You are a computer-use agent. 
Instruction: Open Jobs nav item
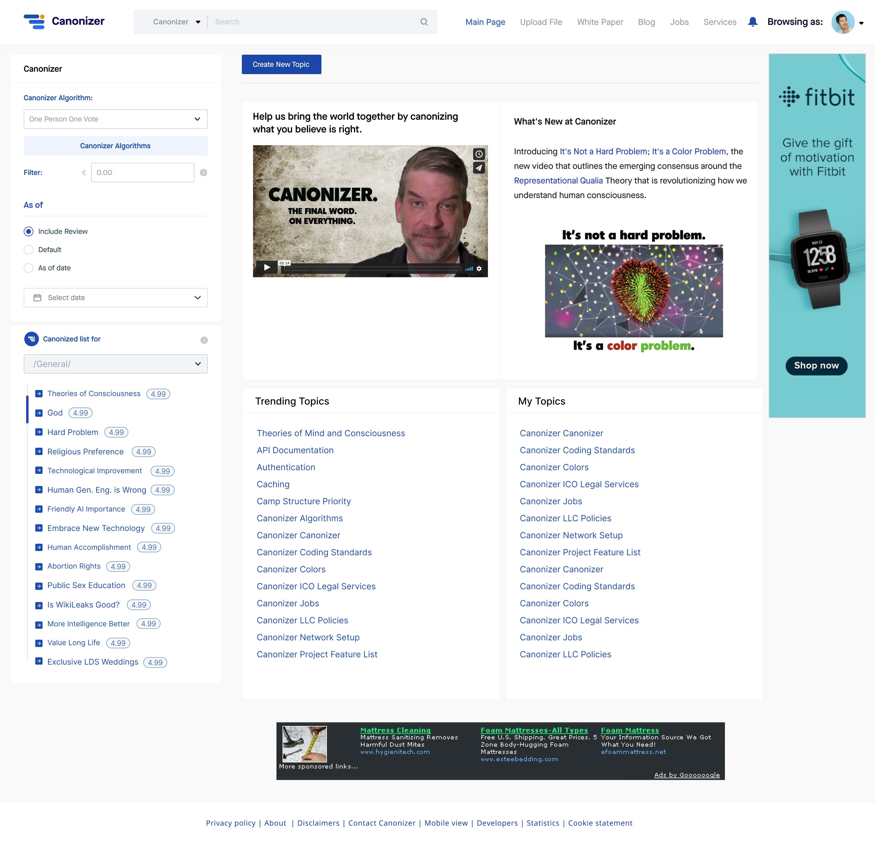coord(679,22)
